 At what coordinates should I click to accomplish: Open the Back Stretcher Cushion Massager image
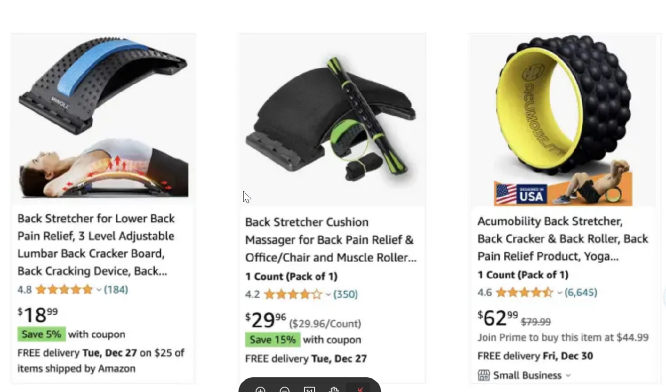point(331,120)
